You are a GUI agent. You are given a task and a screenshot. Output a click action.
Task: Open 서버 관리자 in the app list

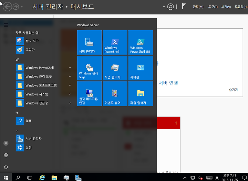point(43,139)
